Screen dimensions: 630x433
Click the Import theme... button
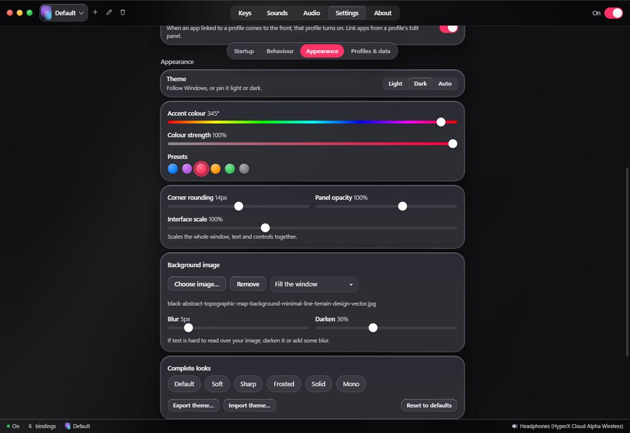pos(249,405)
